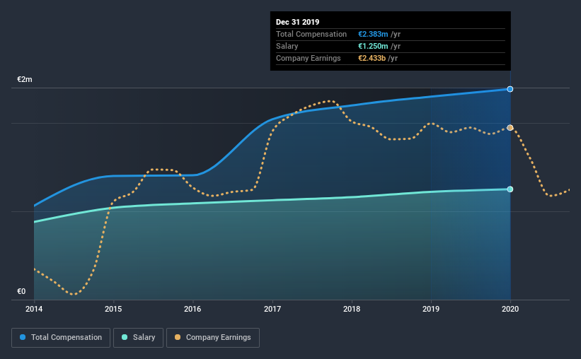Click the orange Company Earnings legend dot
The image size is (581, 359).
(178, 337)
